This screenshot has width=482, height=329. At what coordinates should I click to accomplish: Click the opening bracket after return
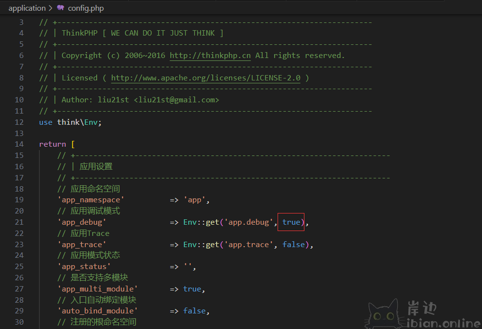[73, 144]
